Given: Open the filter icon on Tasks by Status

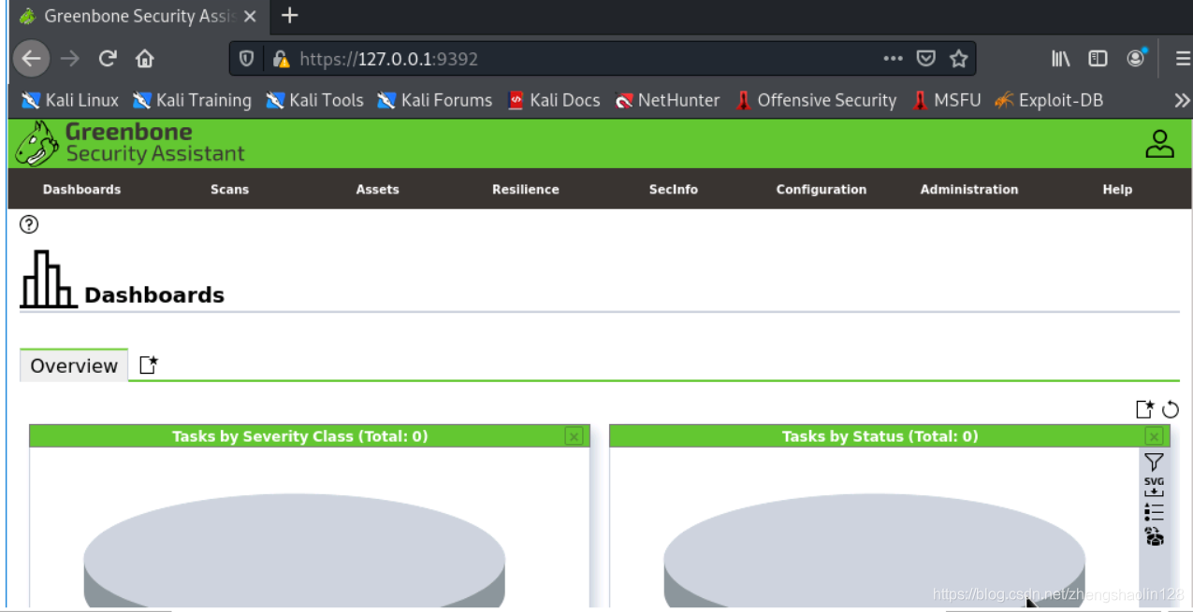Looking at the screenshot, I should [x=1154, y=462].
